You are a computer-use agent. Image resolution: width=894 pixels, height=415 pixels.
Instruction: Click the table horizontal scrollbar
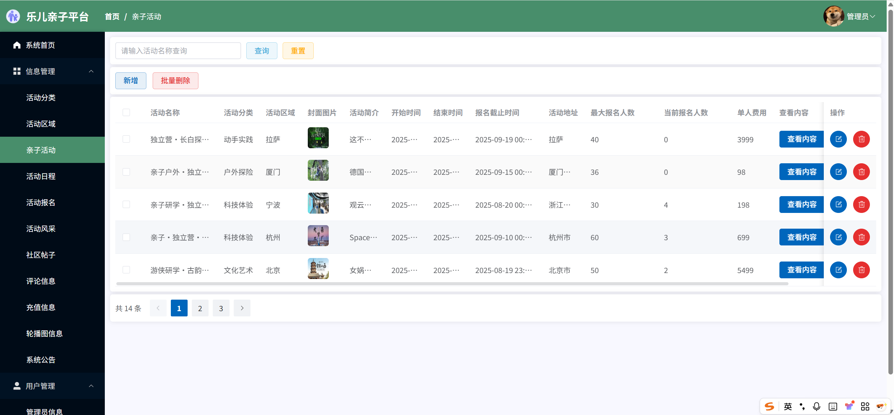click(x=452, y=284)
